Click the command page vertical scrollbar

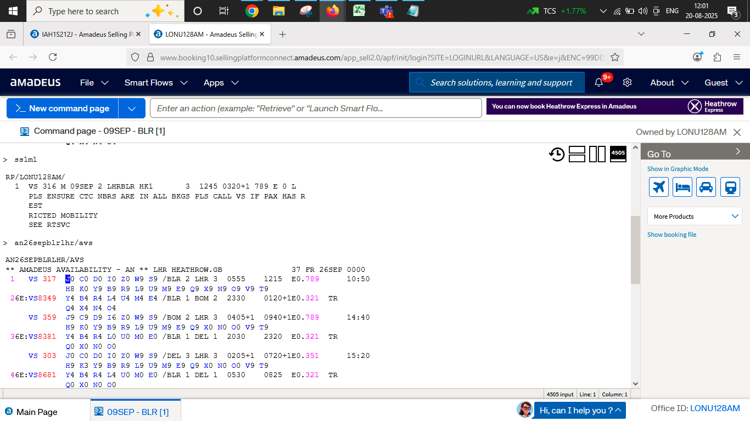(635, 250)
